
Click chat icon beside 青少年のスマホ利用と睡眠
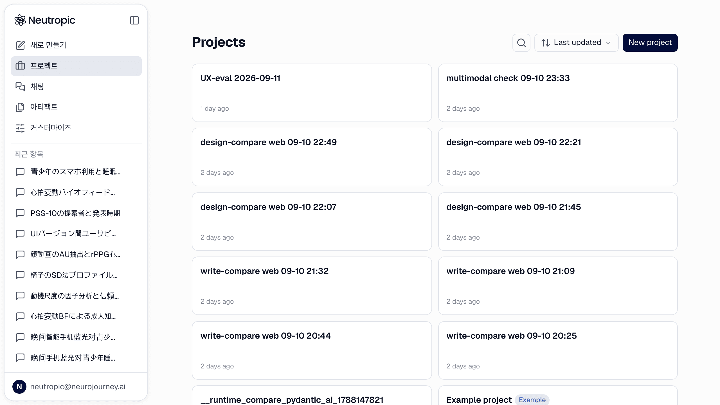click(x=20, y=172)
